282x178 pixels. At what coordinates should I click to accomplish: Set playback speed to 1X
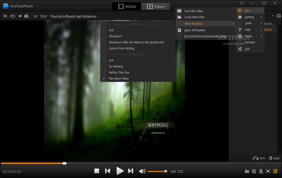coord(35,16)
